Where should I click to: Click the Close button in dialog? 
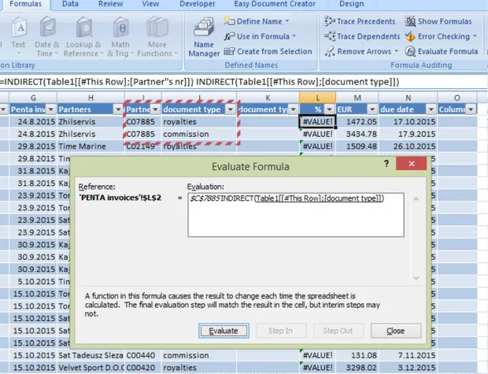[396, 331]
